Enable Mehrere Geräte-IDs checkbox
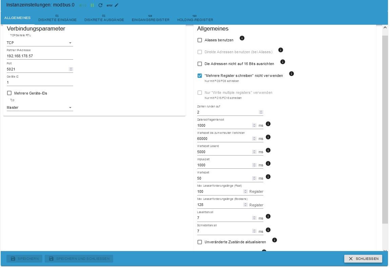The image size is (390, 268). coord(9,93)
